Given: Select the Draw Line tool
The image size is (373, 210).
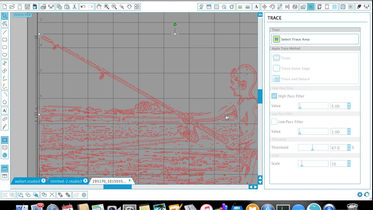Looking at the screenshot, I should (5, 32).
